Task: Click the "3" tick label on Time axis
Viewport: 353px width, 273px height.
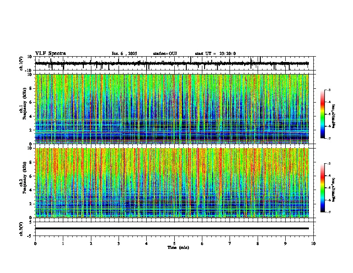Action: point(119,244)
